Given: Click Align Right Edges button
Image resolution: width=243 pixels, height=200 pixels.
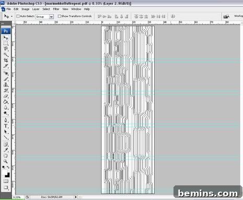Looking at the screenshot, I should click(x=126, y=17).
